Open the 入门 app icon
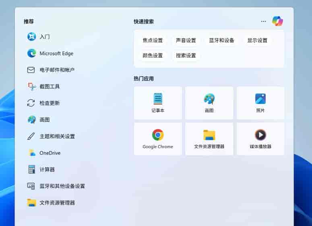The height and width of the screenshot is (226, 312). coord(31,37)
